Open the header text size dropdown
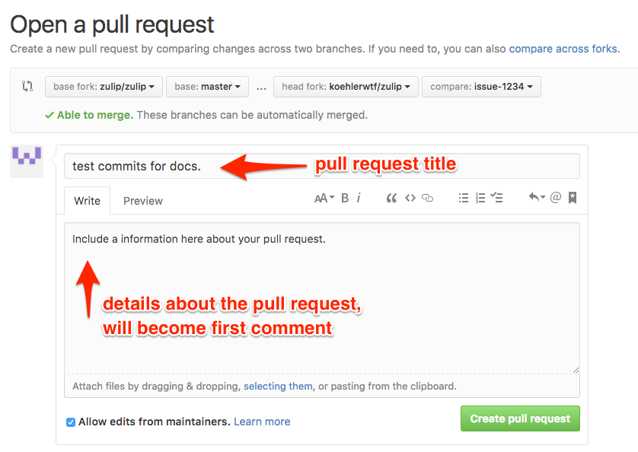 pyautogui.click(x=324, y=198)
